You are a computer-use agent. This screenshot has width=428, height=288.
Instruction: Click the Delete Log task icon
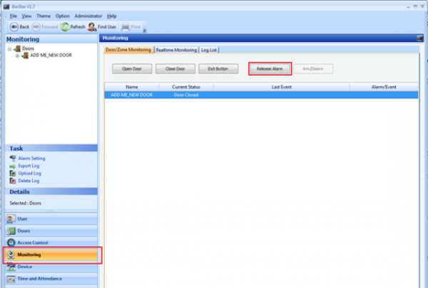pyautogui.click(x=12, y=180)
